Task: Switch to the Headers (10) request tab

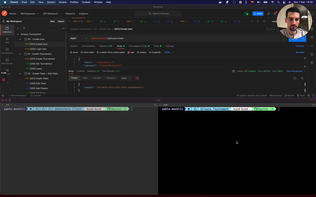Action: [106, 46]
